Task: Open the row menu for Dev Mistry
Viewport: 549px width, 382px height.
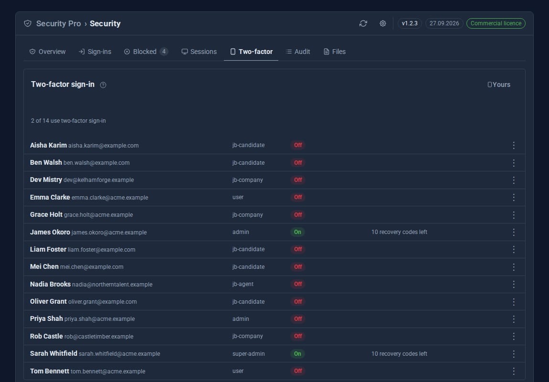Action: [514, 180]
